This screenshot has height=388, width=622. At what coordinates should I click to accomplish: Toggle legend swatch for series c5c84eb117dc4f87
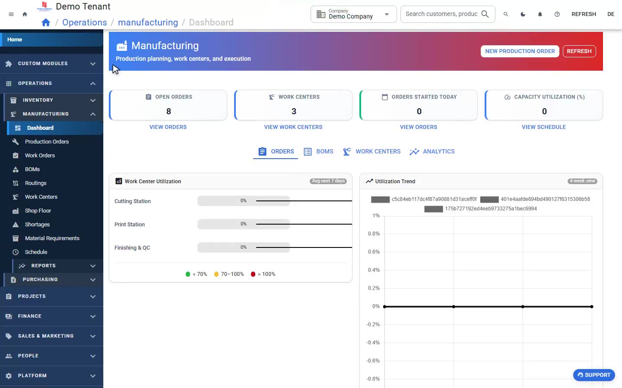[380, 199]
